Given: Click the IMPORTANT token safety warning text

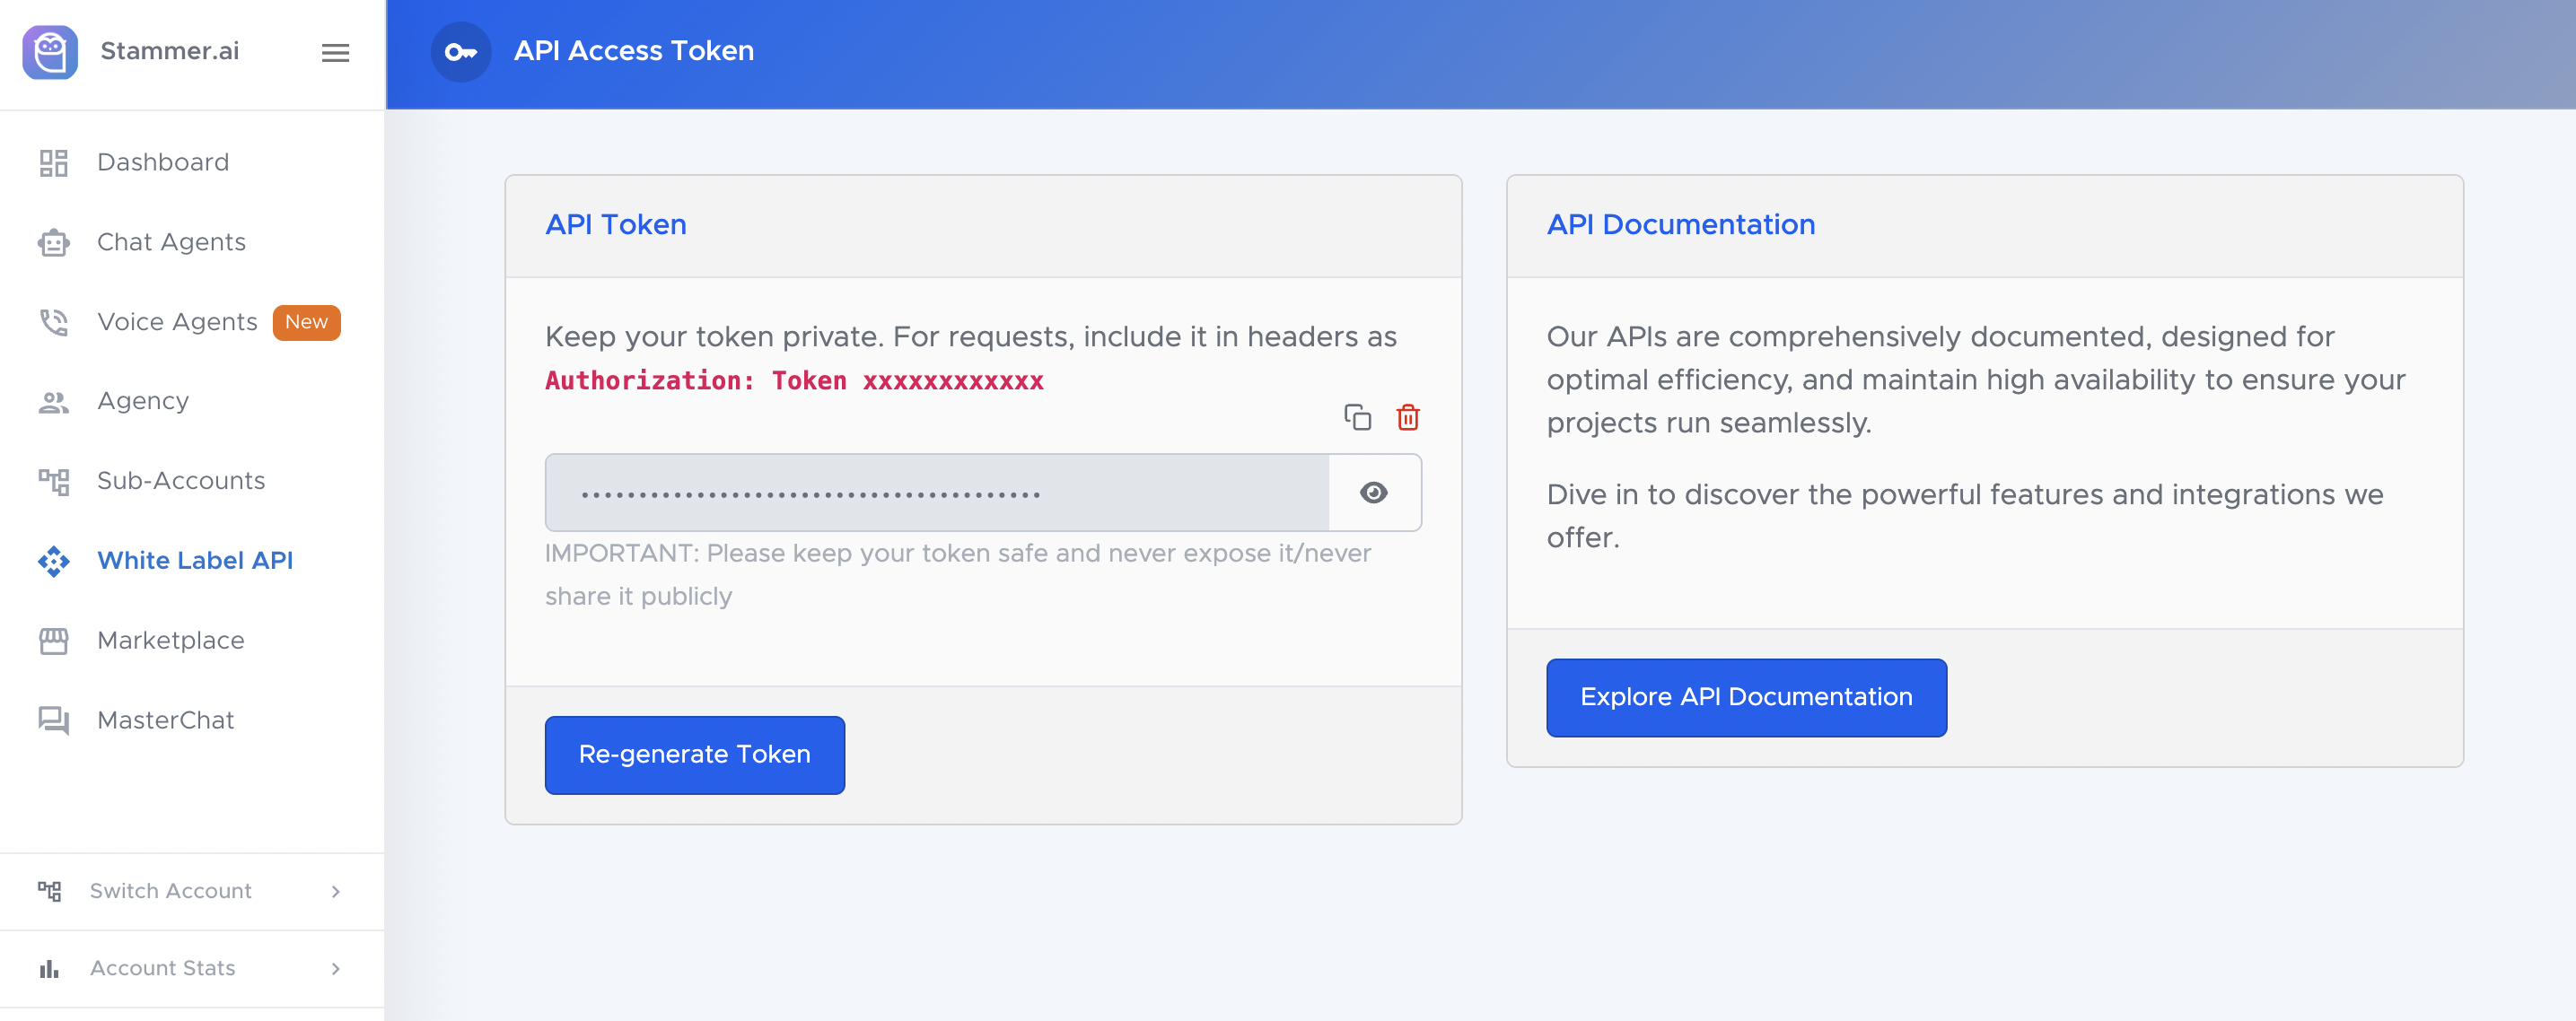Looking at the screenshot, I should point(958,575).
